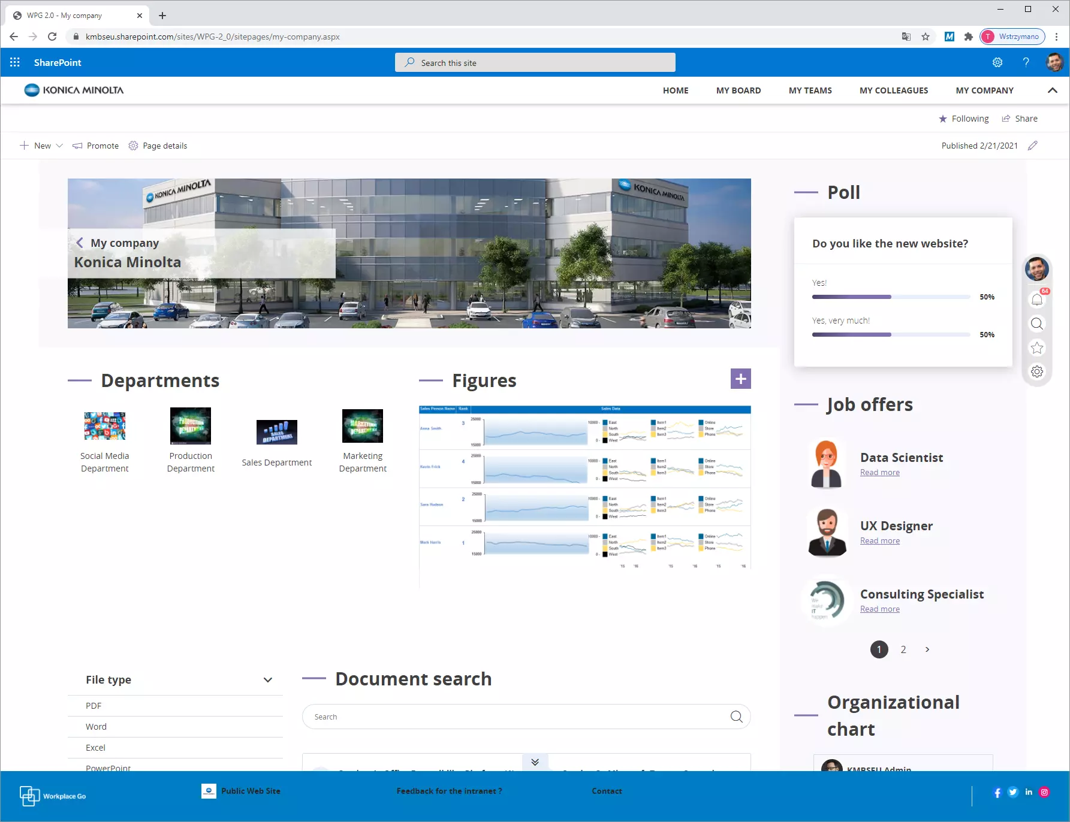Screen dimensions: 1070x822
Task: Open the Figures sales chart image
Action: [x=585, y=488]
